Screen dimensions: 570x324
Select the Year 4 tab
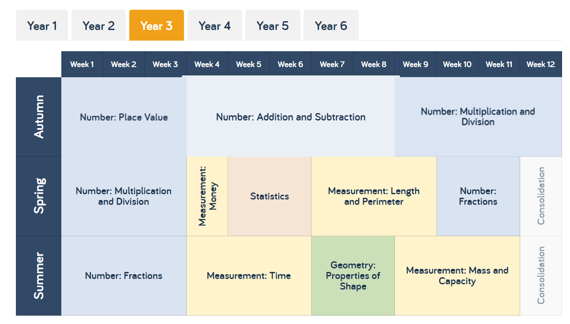point(214,26)
